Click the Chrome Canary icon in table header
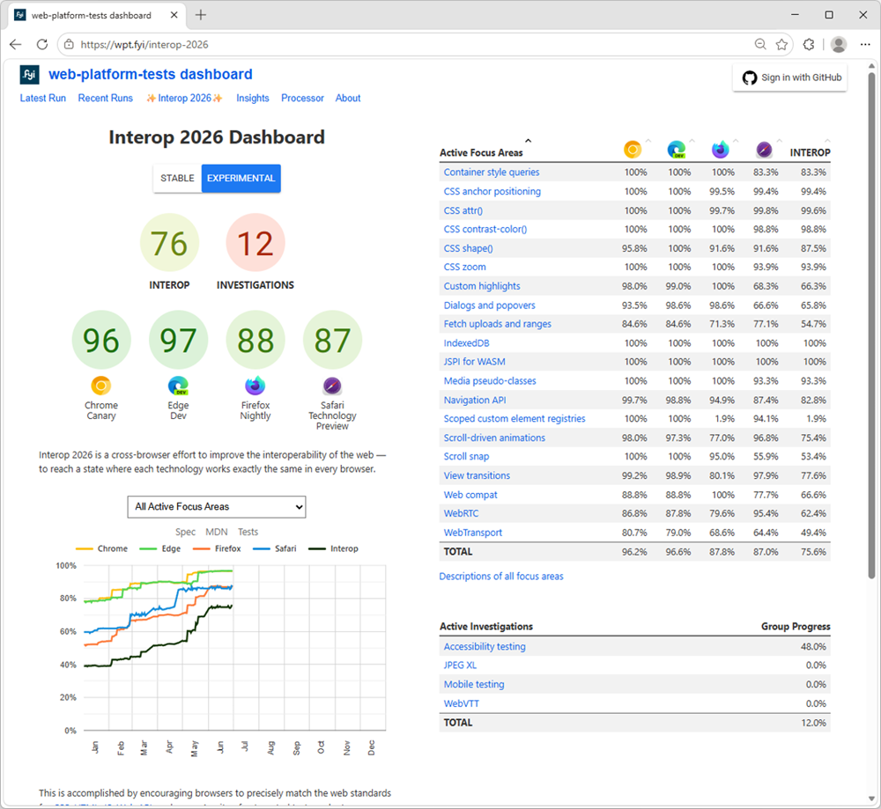Image resolution: width=881 pixels, height=809 pixels. tap(633, 150)
